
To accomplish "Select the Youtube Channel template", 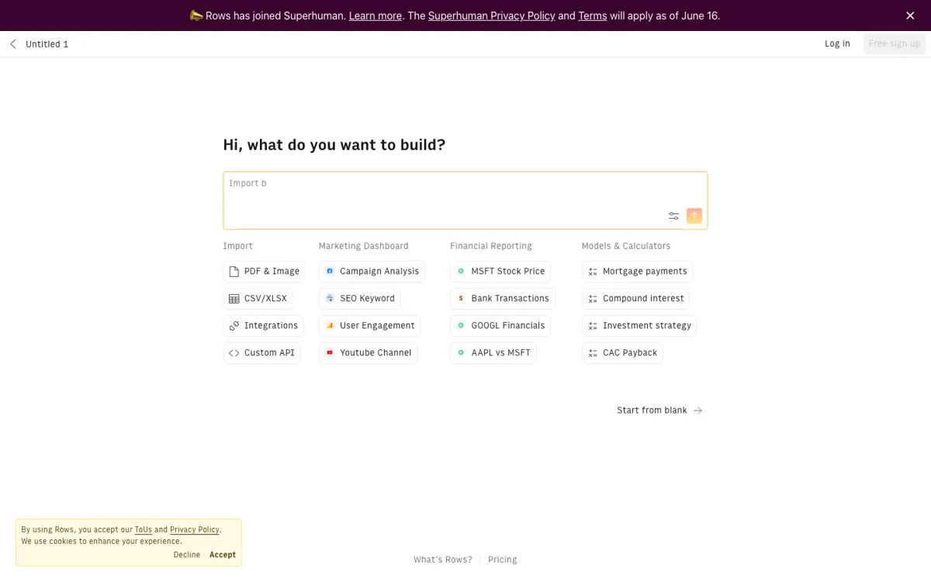I will [368, 353].
